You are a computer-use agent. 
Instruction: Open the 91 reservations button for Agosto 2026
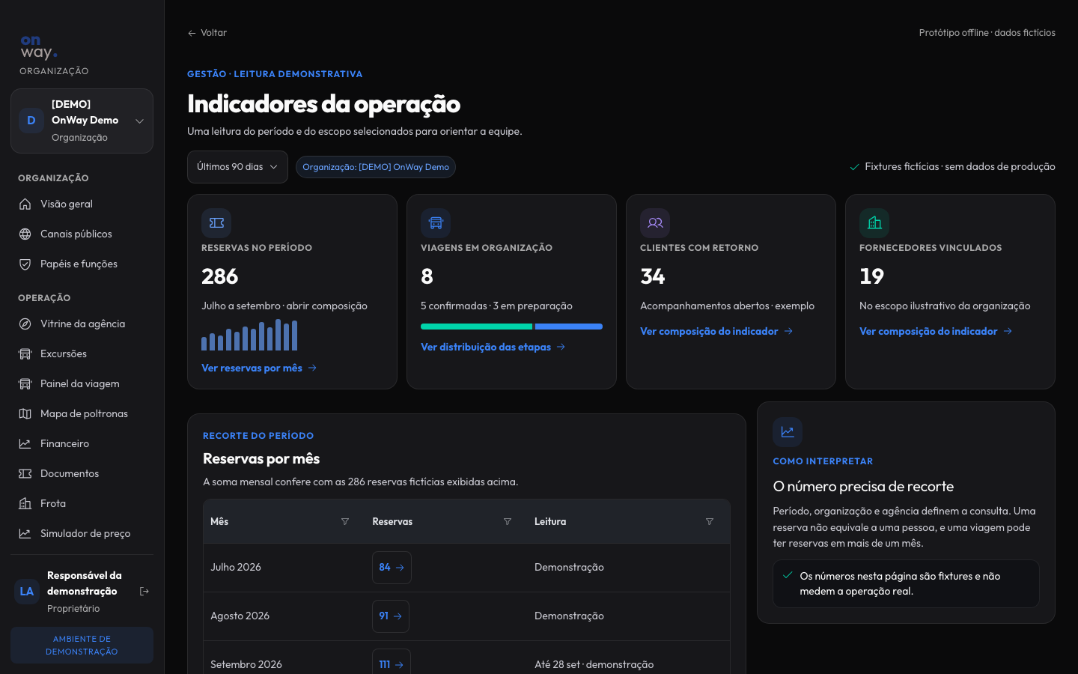pos(391,616)
